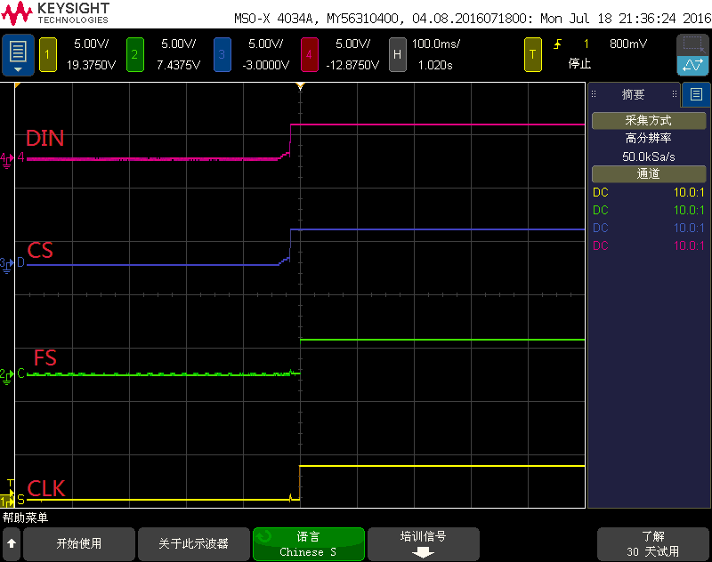Click channel 4 ground level marker
This screenshot has width=712, height=562.
[7, 160]
